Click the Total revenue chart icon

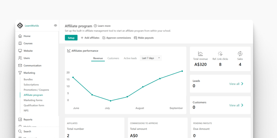(x=200, y=54)
